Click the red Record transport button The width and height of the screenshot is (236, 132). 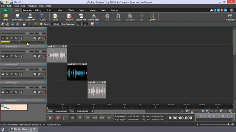point(58,118)
